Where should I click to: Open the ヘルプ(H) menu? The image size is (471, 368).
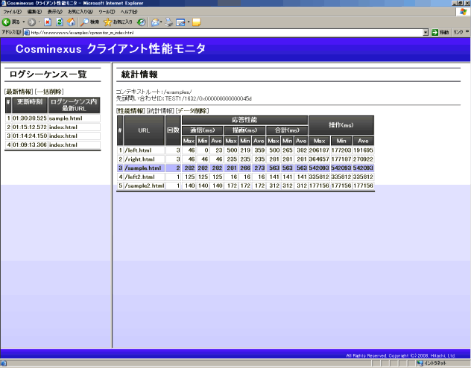tap(129, 12)
